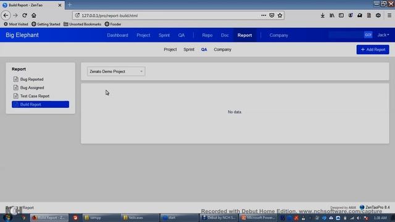This screenshot has width=395, height=222.
Task: Open the Debut by NCH taskbar item
Action: pos(219,218)
